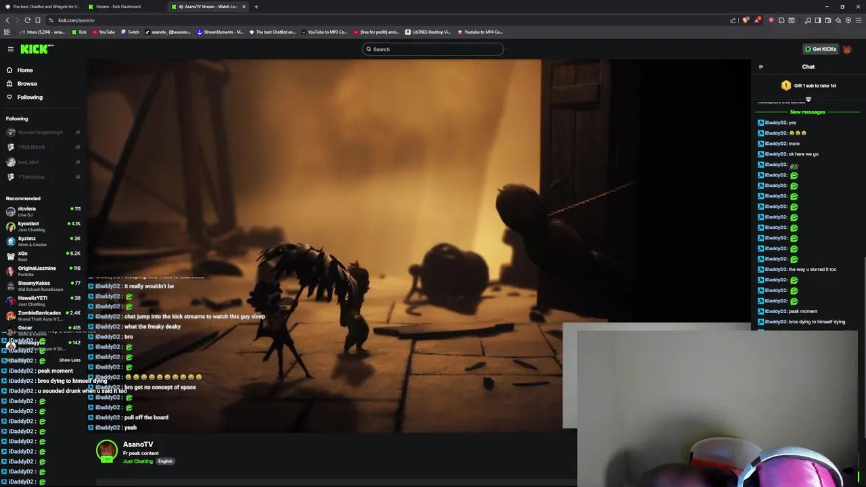Open Syztmz recommended channel

[x=42, y=241]
